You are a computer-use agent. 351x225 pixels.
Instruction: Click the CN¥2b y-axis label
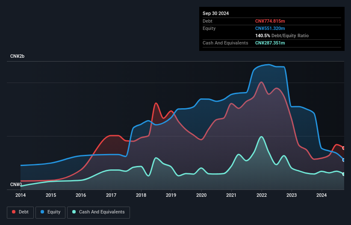[x=17, y=56]
